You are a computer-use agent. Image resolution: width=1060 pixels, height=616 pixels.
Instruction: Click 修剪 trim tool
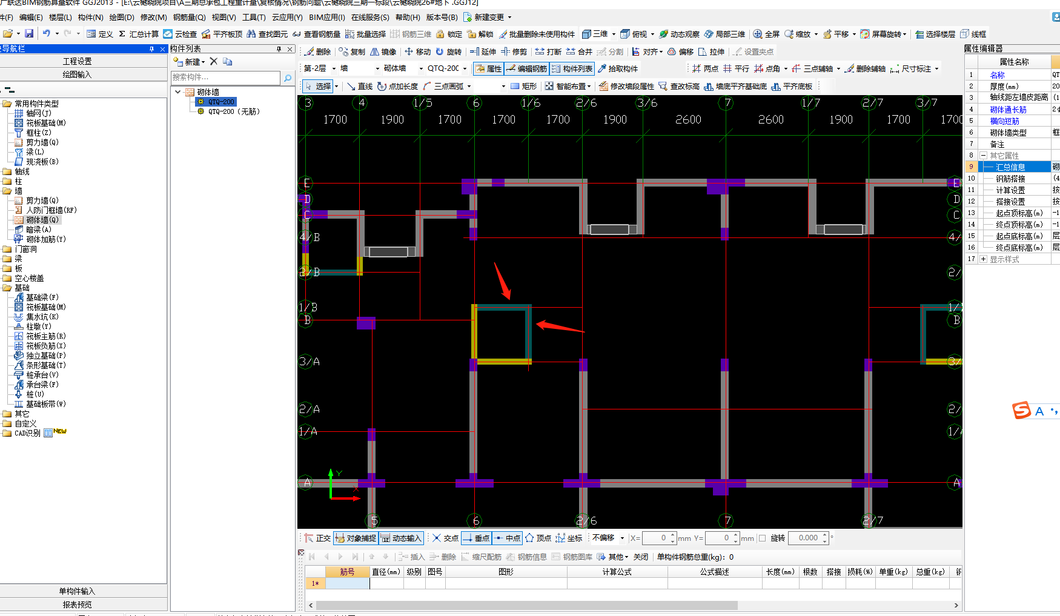pyautogui.click(x=514, y=51)
